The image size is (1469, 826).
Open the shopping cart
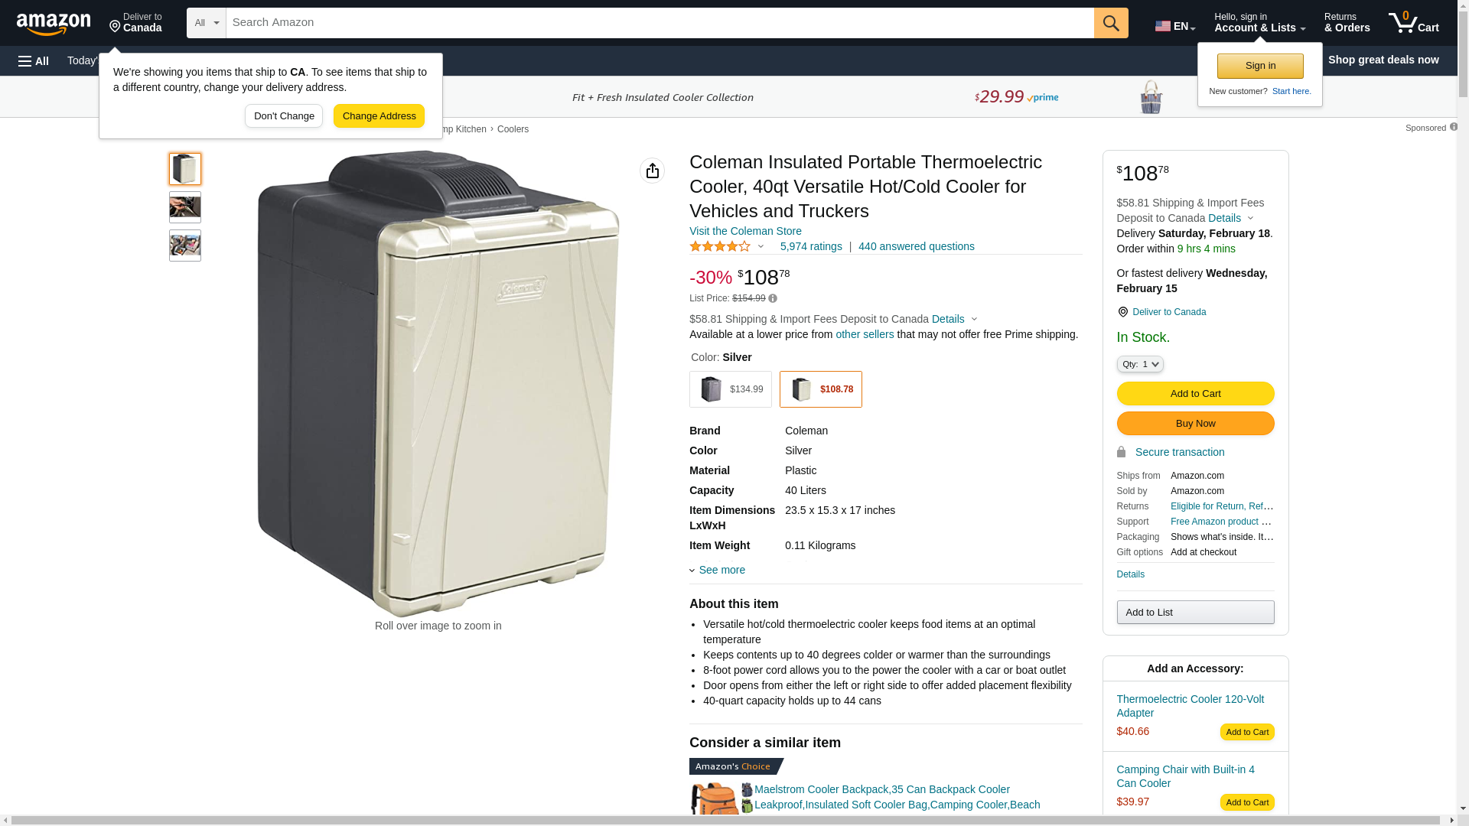pyautogui.click(x=1414, y=23)
